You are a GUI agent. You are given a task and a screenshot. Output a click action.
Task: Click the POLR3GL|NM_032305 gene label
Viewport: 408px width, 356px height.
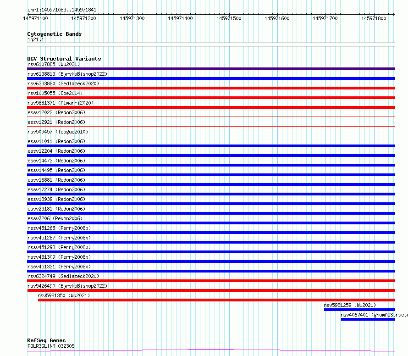click(x=51, y=346)
